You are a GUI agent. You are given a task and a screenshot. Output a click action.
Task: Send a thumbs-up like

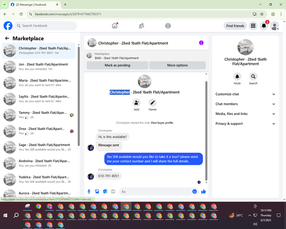pos(204,191)
